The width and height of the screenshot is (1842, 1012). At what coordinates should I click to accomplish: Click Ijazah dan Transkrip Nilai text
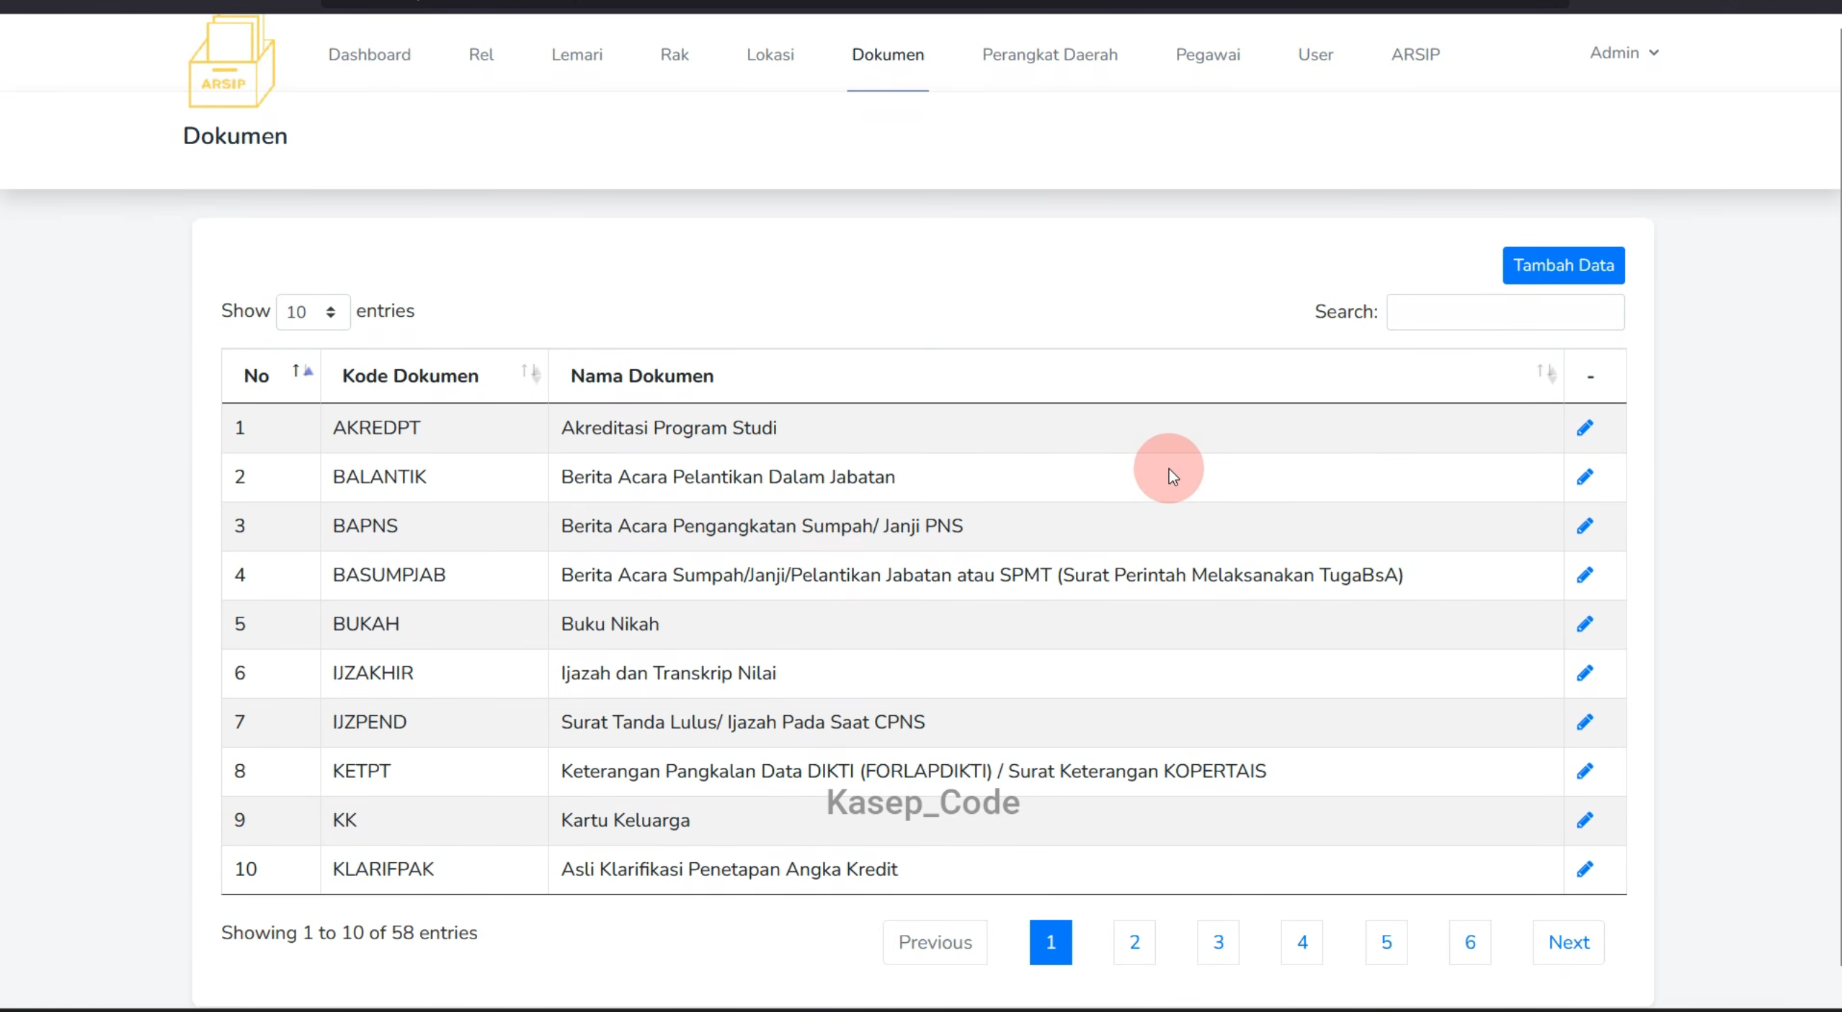pyautogui.click(x=668, y=673)
